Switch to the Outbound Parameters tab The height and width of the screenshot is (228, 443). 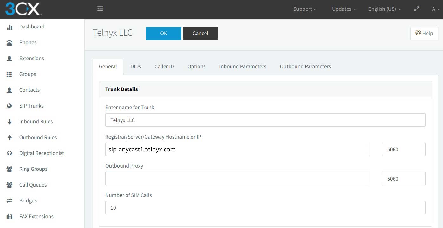click(x=305, y=66)
